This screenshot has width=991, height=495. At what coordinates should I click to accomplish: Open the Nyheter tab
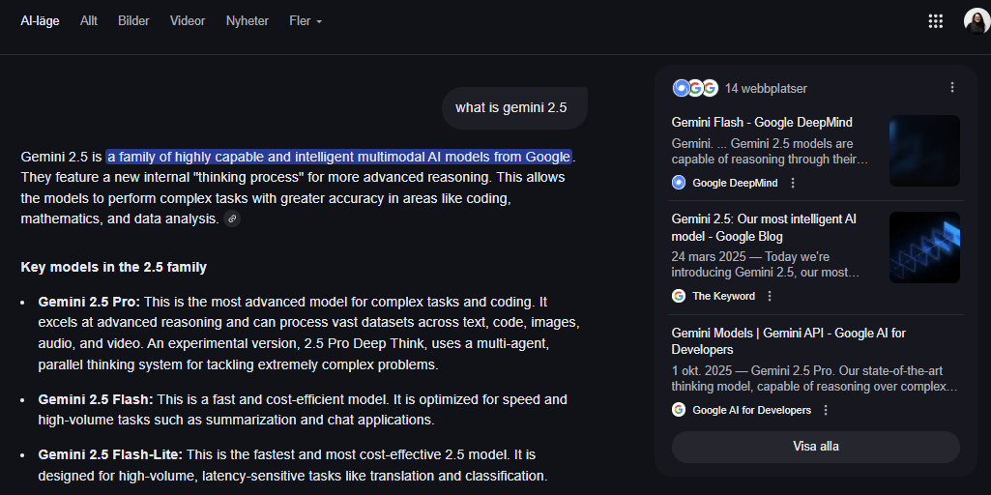(x=248, y=21)
